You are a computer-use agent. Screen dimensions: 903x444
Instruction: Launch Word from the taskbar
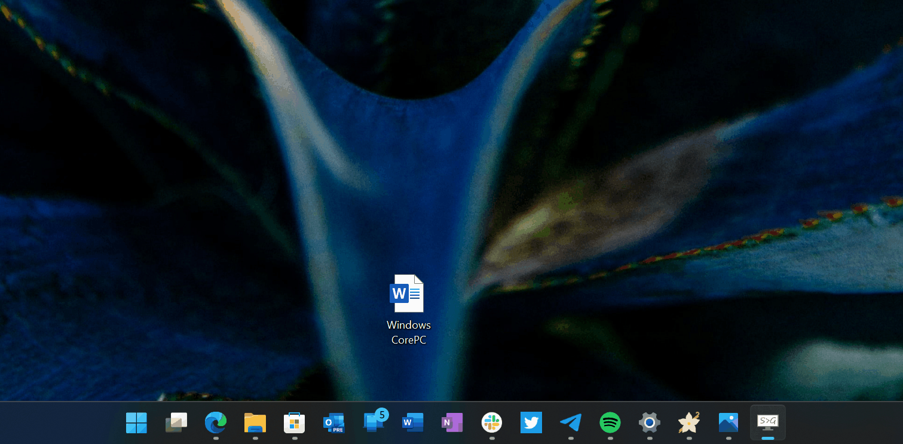click(x=413, y=423)
